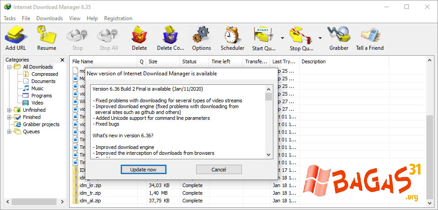Click the Categories panel scroll-left arrow
Image resolution: width=438 pixels, height=210 pixels.
[x=8, y=201]
